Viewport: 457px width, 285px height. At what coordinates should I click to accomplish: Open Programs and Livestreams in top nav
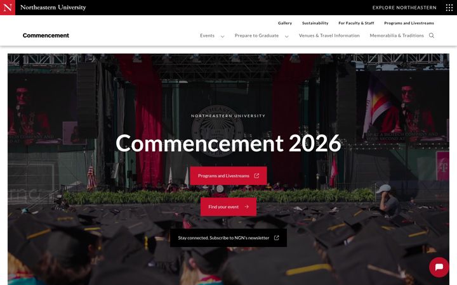tap(409, 23)
